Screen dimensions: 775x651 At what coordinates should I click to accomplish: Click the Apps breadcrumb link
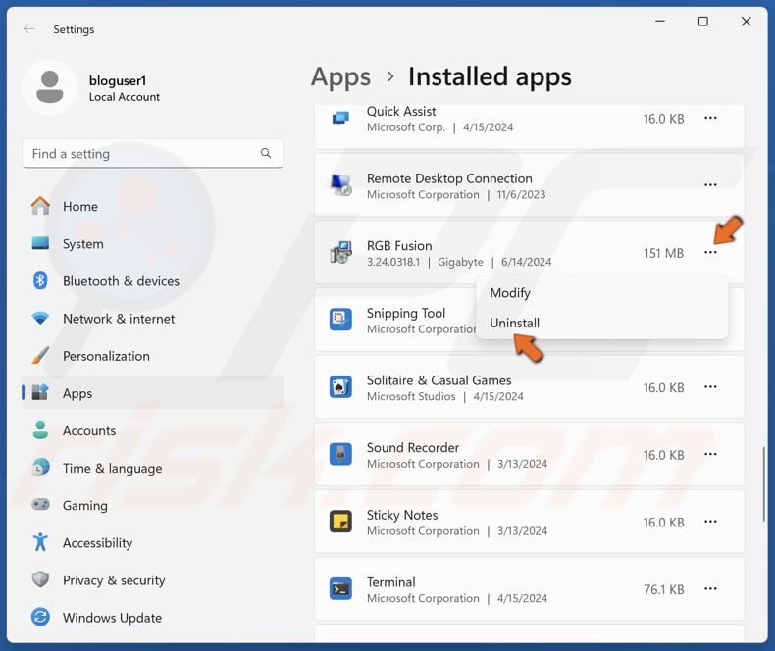pos(340,77)
